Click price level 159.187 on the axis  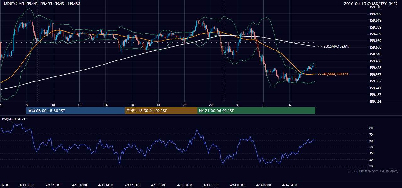pos(375,95)
